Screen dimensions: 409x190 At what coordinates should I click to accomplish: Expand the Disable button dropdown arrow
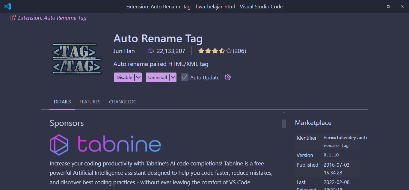[x=138, y=77]
